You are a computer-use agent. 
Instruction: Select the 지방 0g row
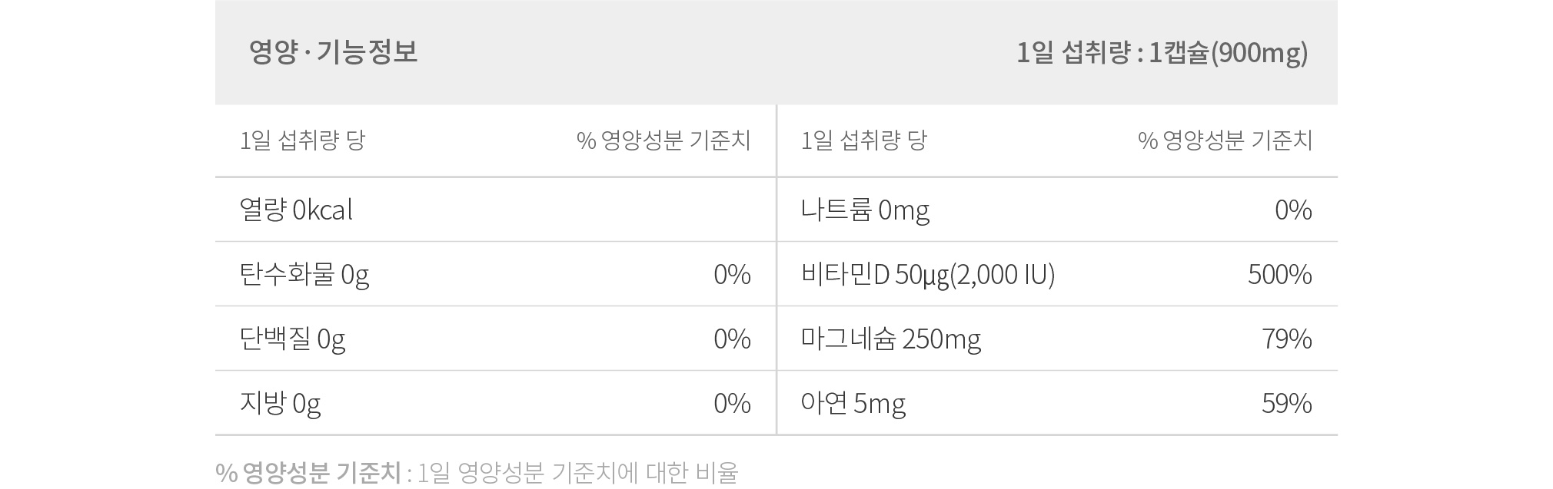[495, 403]
